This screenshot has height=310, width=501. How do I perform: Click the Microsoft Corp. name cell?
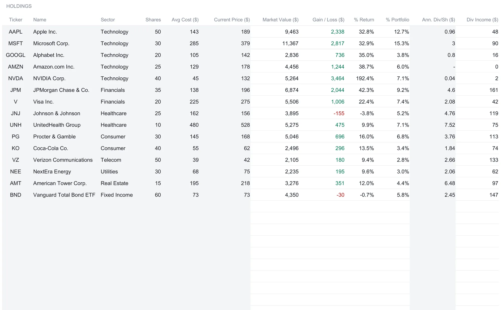tap(51, 44)
